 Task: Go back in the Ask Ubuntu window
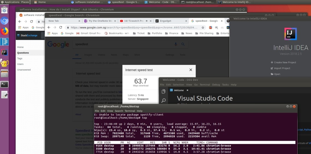[20, 22]
